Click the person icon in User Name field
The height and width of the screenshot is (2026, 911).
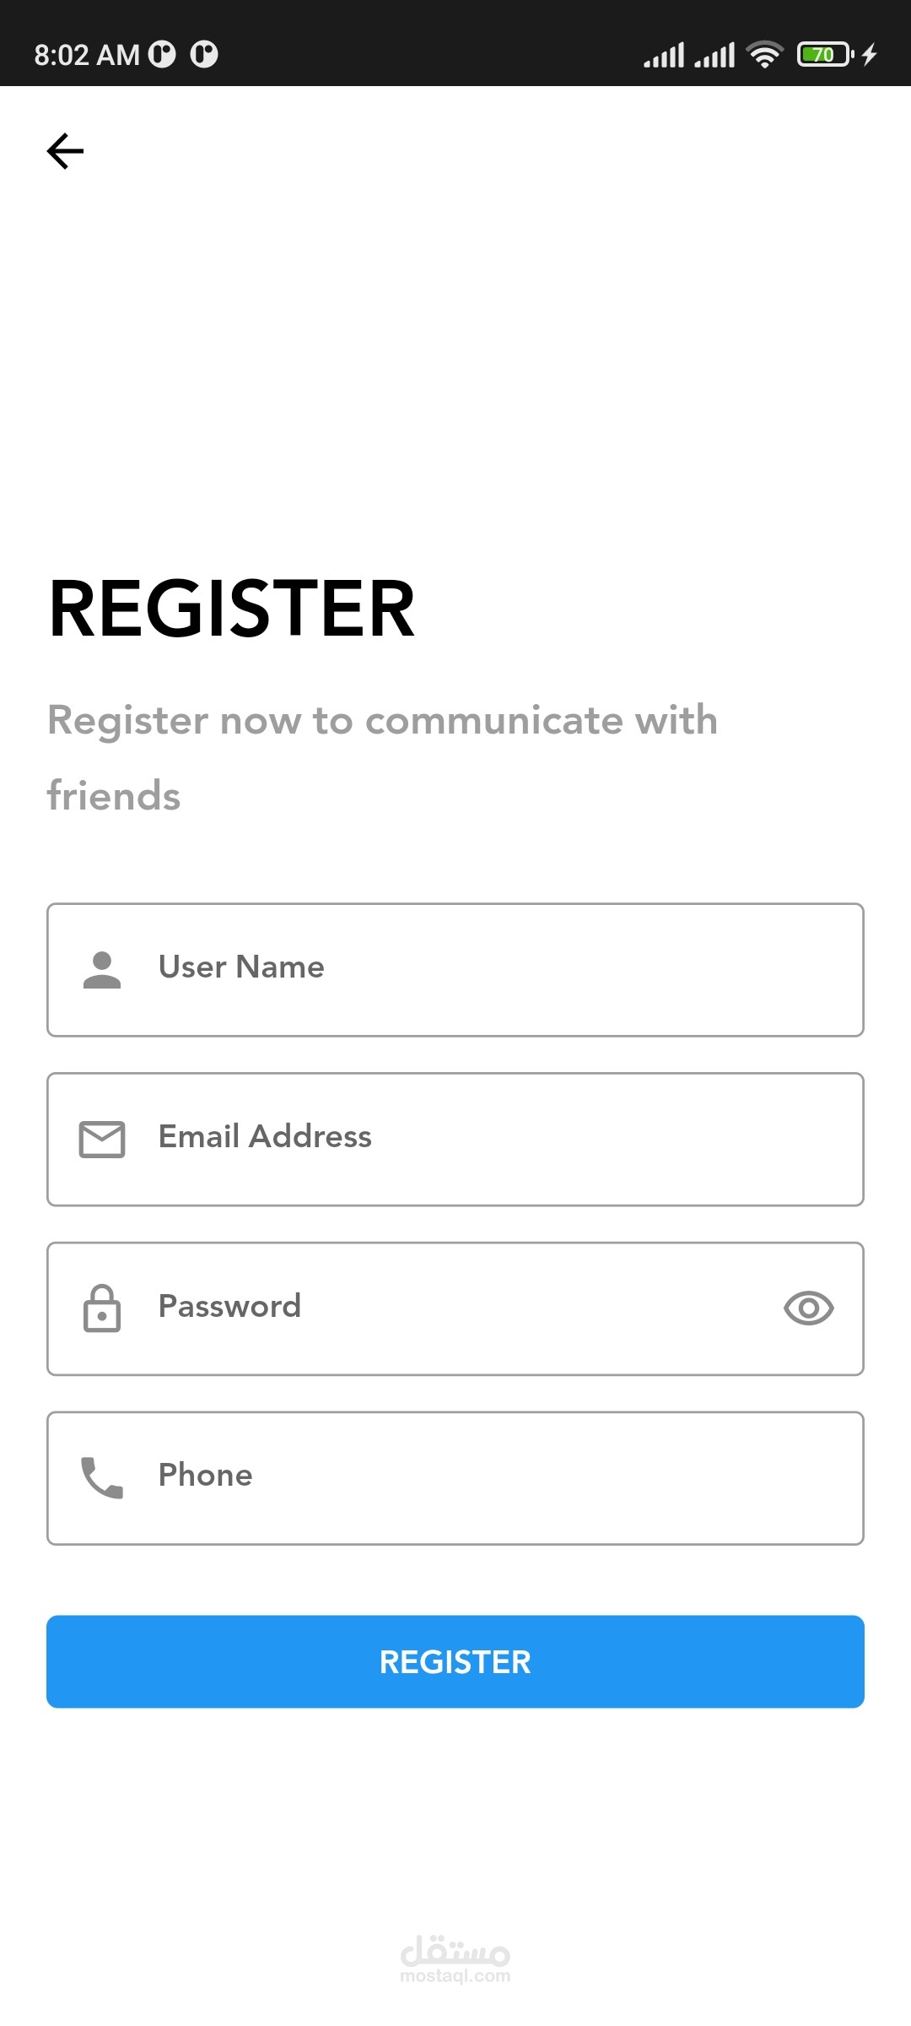click(x=102, y=970)
